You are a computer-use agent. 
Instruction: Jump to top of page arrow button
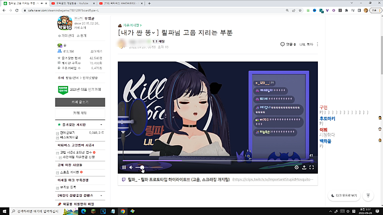[x=368, y=195]
